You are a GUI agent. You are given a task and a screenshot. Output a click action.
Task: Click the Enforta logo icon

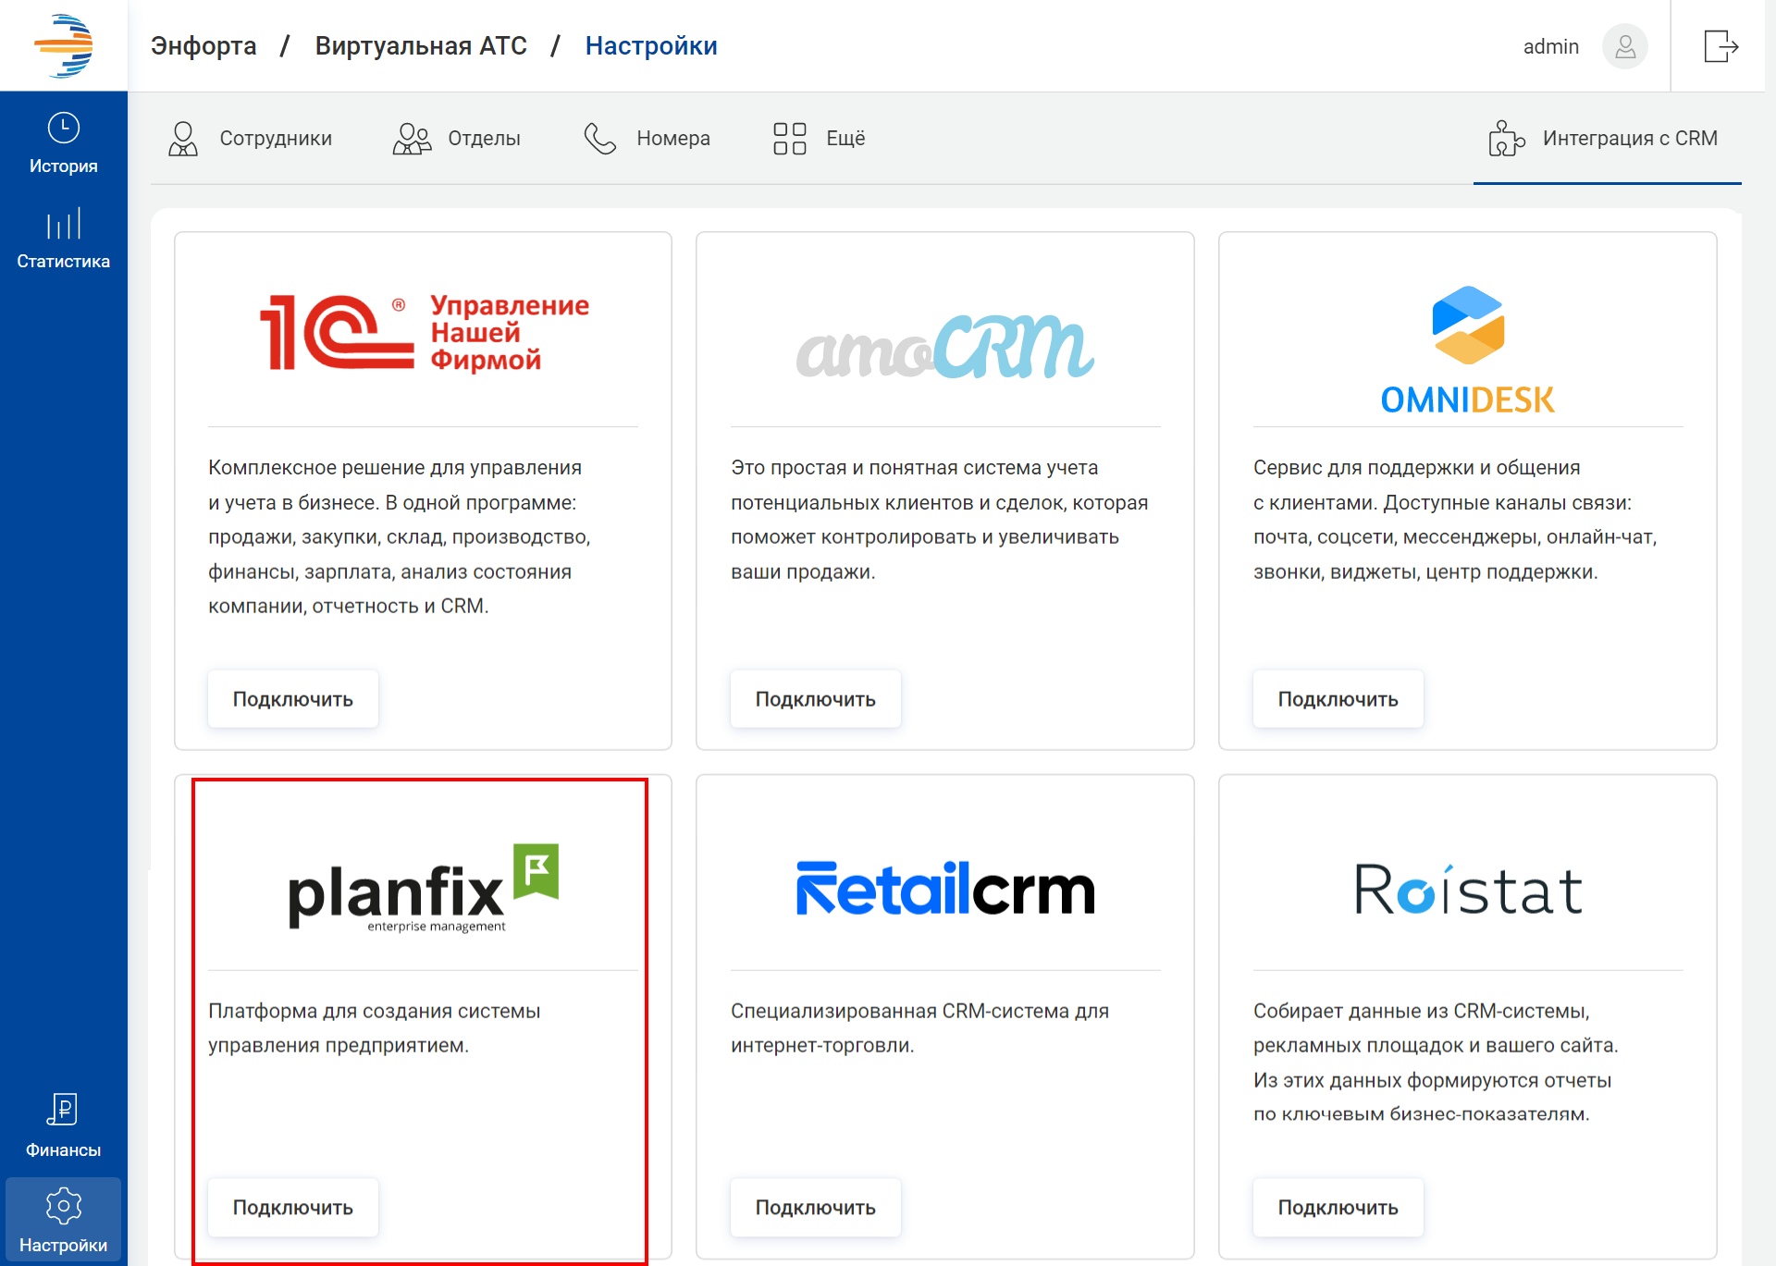pos(64,45)
